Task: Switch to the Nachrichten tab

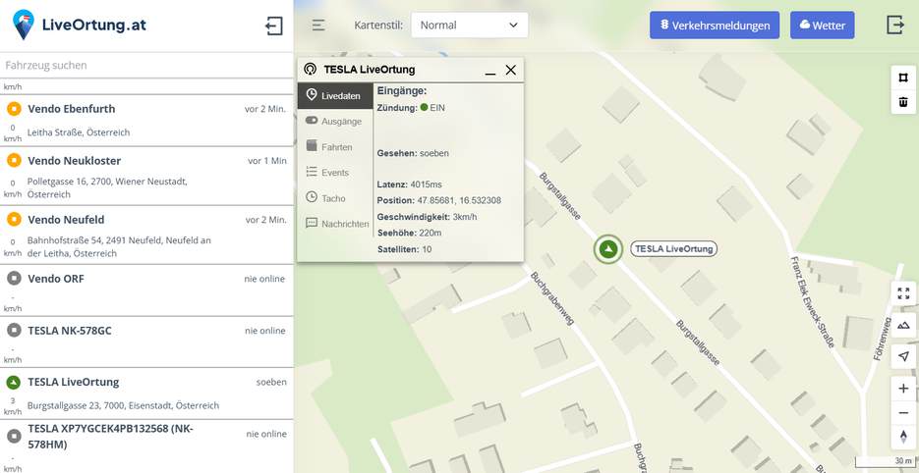Action: 335,224
